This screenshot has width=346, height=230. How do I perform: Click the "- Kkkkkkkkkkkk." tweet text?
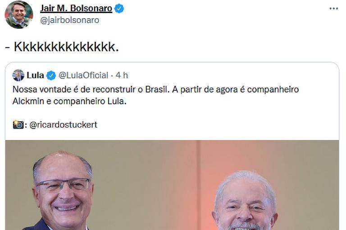62,47
